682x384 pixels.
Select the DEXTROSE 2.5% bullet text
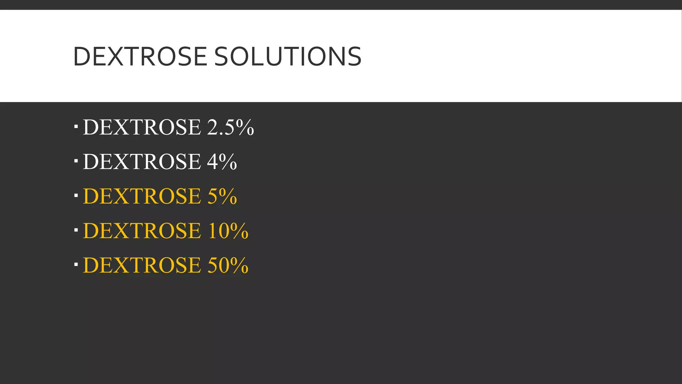pyautogui.click(x=168, y=127)
